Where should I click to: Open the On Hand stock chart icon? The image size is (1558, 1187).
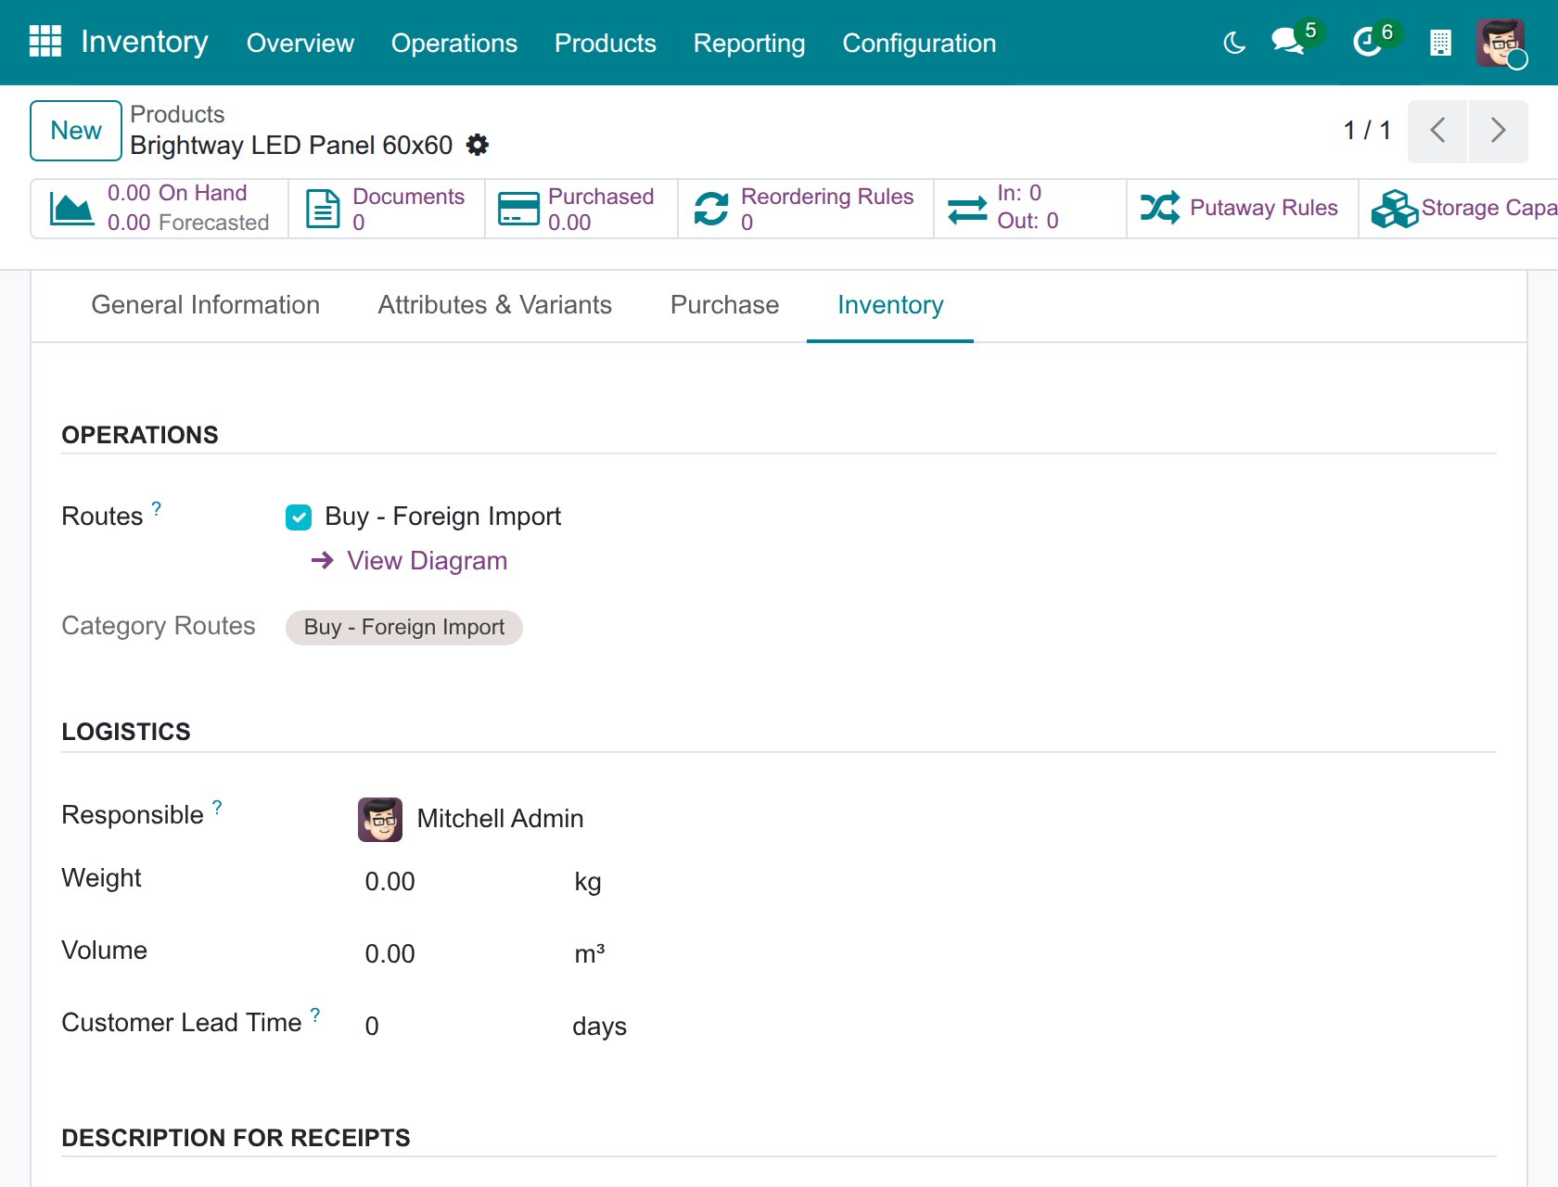click(x=71, y=209)
